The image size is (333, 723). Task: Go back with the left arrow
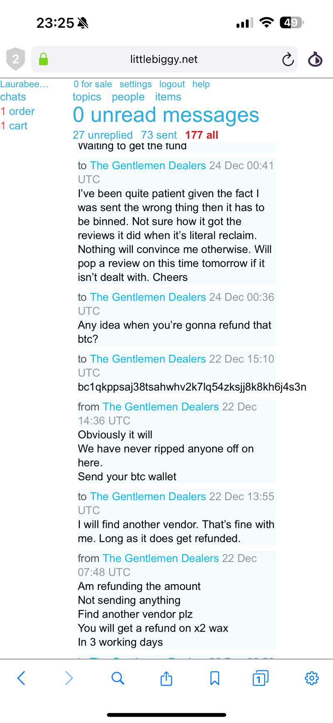pos(21,678)
